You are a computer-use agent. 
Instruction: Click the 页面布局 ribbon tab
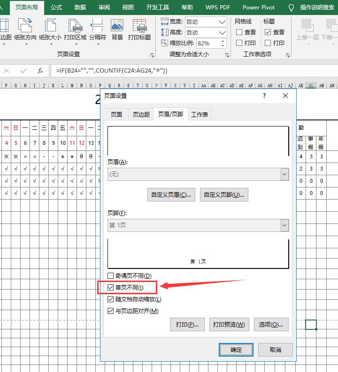tap(27, 7)
